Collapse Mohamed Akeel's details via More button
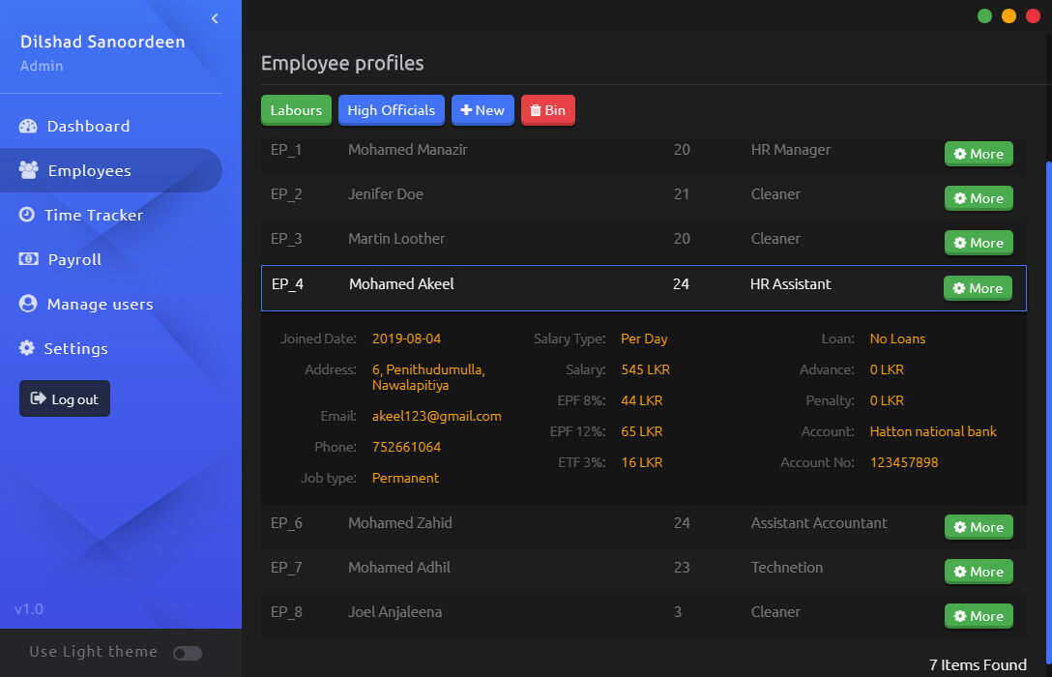 [x=978, y=288]
